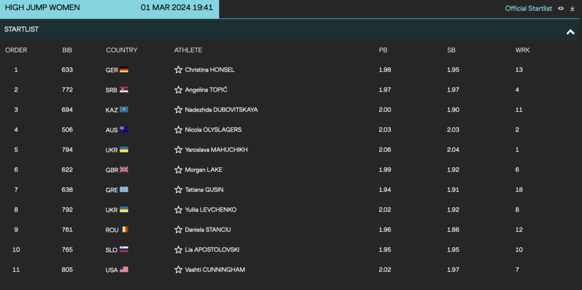Click SB value 1.86
Image resolution: width=582 pixels, height=290 pixels.
click(453, 230)
